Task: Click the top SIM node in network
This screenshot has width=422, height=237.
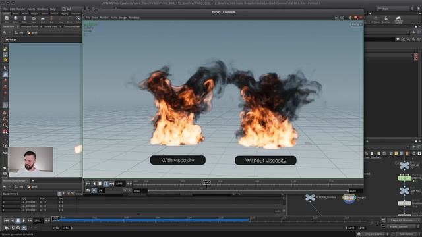Action: tap(404, 165)
